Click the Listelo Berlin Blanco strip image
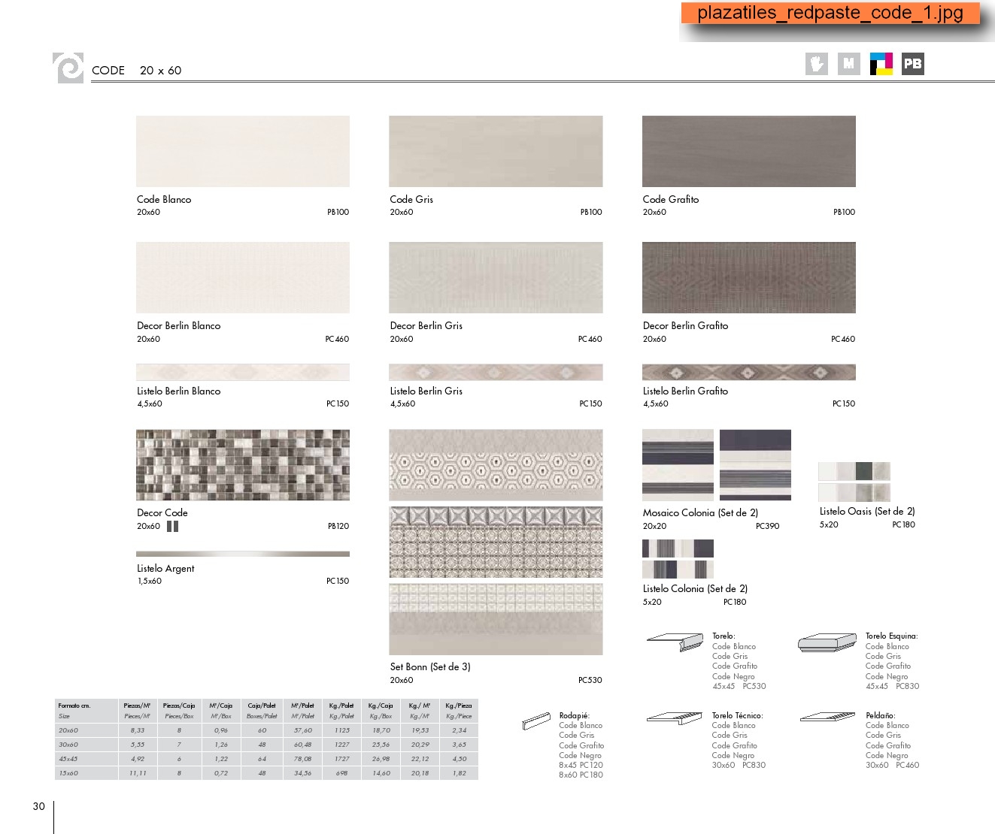Image resolution: width=995 pixels, height=834 pixels. point(243,372)
